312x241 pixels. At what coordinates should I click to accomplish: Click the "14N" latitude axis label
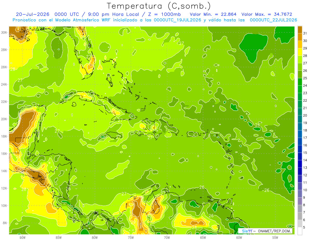pos(4,171)
